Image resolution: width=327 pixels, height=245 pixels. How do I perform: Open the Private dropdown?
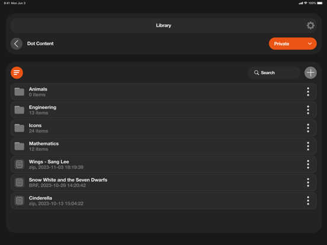click(293, 44)
